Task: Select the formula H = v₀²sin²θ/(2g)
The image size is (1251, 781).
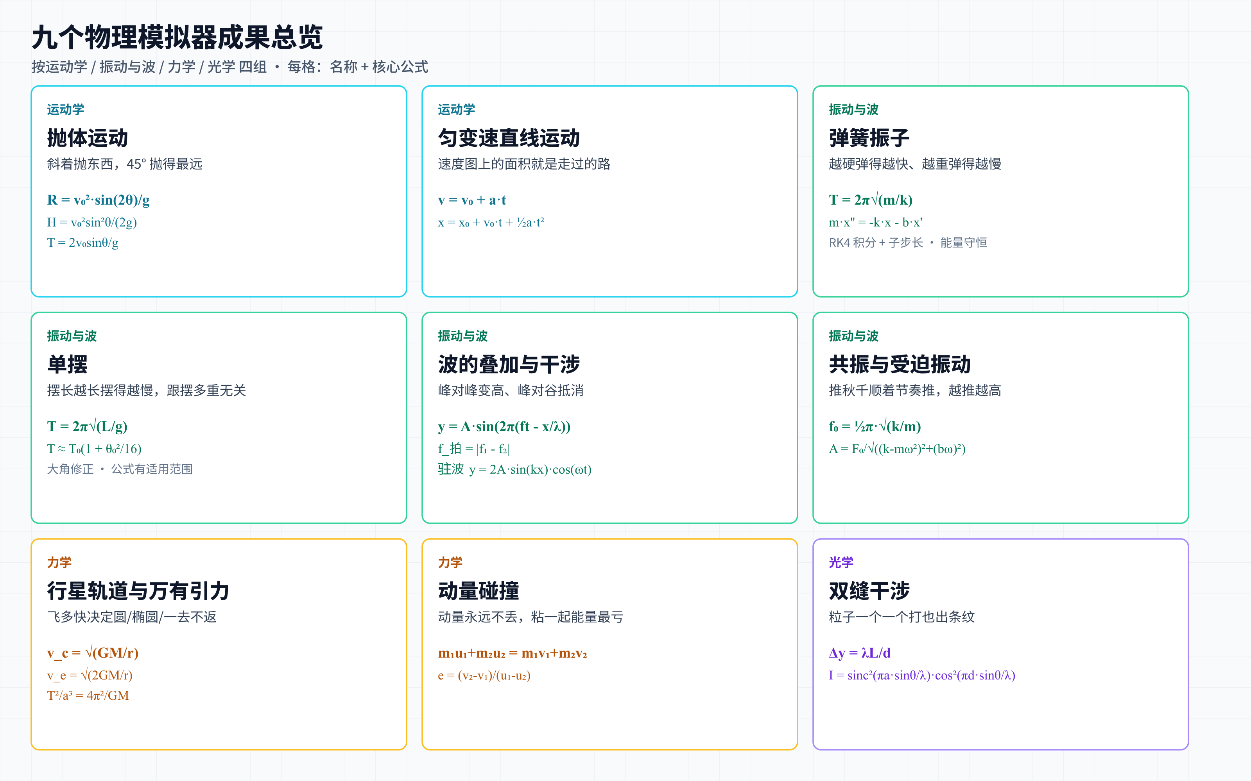Action: [92, 222]
